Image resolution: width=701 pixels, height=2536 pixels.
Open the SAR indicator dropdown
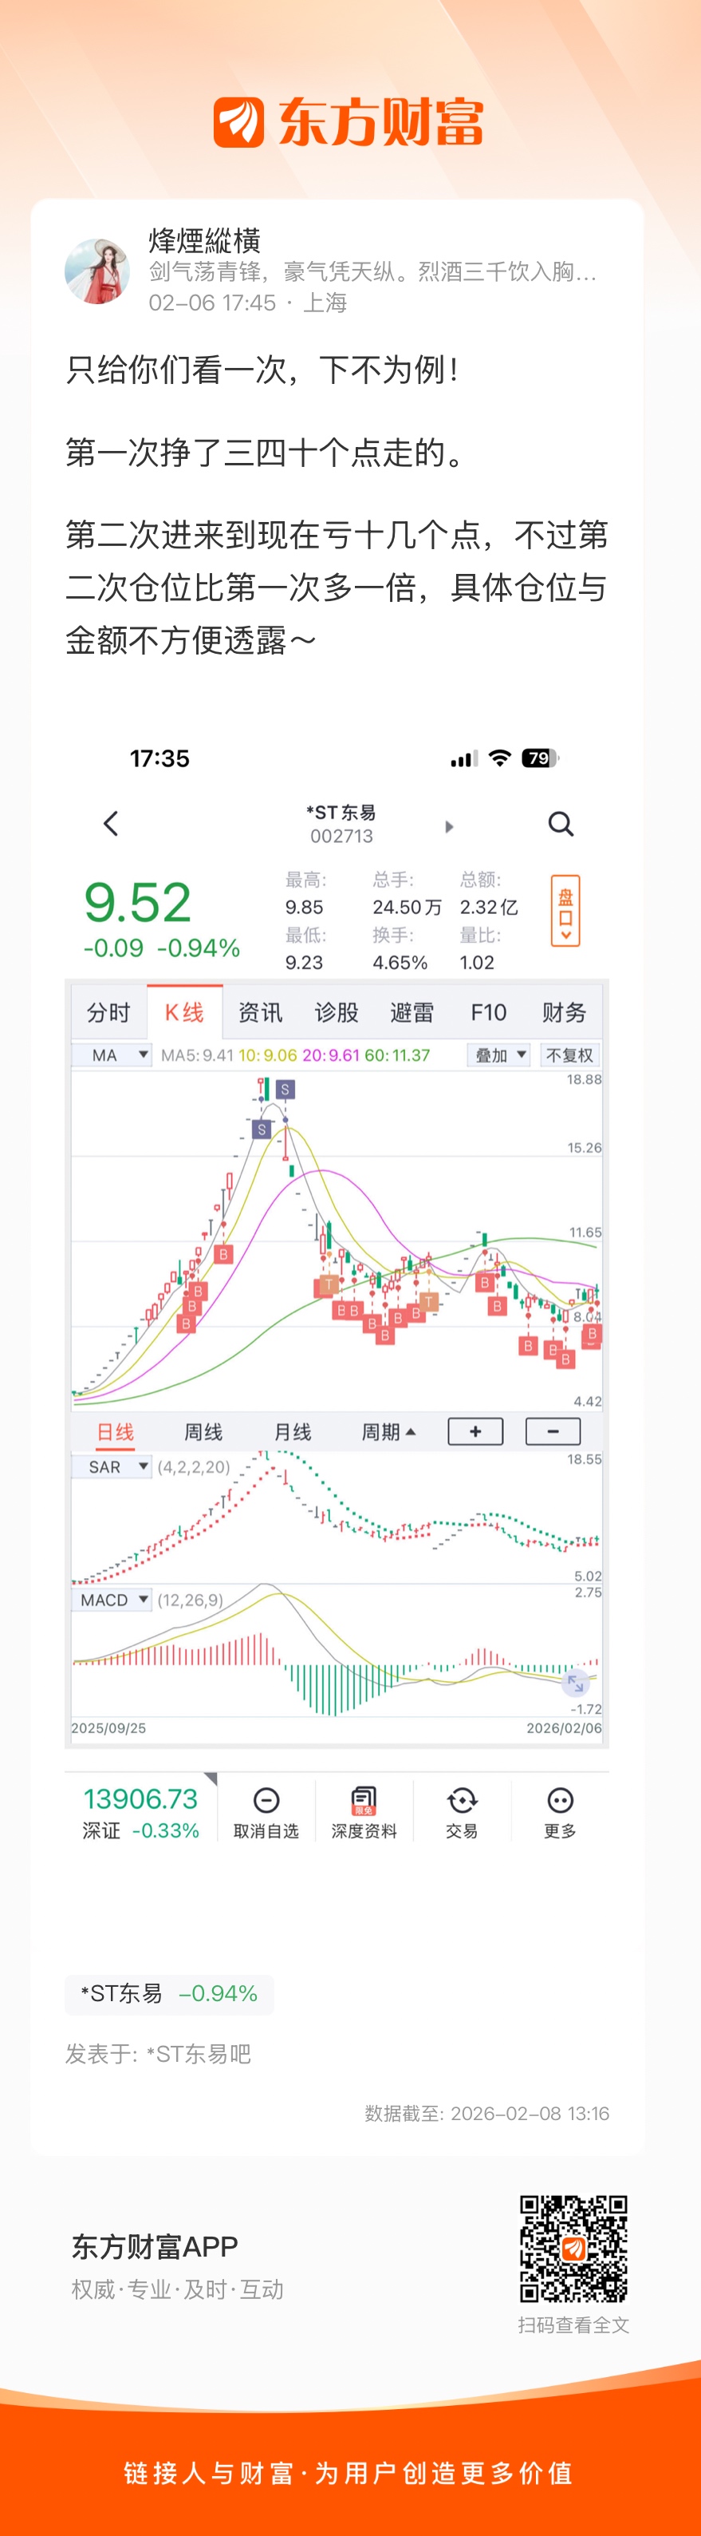[x=112, y=1467]
